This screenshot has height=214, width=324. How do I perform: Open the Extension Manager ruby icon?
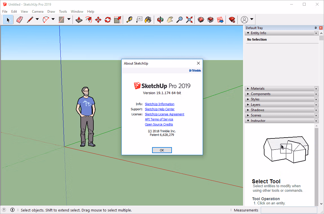pos(232,20)
